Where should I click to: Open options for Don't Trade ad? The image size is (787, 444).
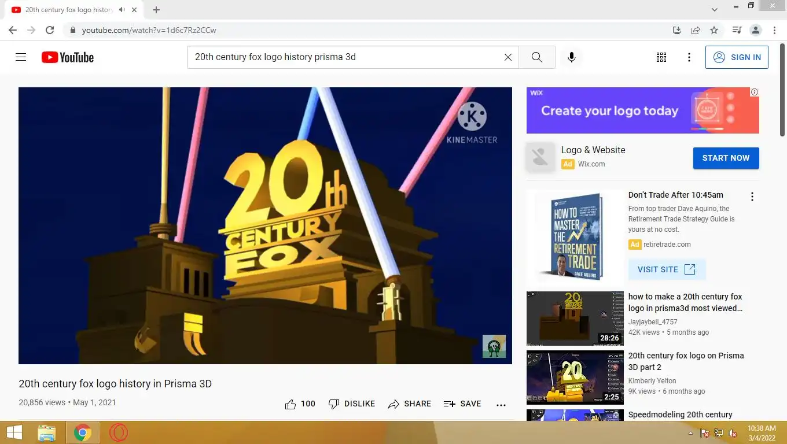coord(752,197)
